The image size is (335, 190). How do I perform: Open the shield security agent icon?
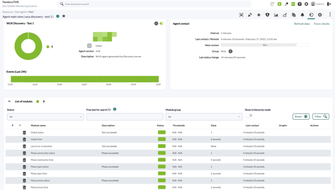pyautogui.click(x=267, y=15)
